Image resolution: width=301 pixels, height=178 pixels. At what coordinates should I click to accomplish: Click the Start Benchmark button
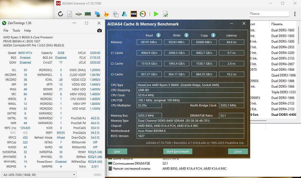178,151
